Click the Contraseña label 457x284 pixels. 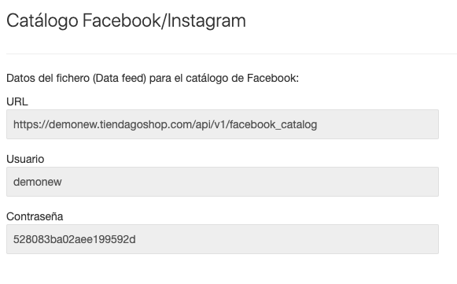[x=35, y=216]
